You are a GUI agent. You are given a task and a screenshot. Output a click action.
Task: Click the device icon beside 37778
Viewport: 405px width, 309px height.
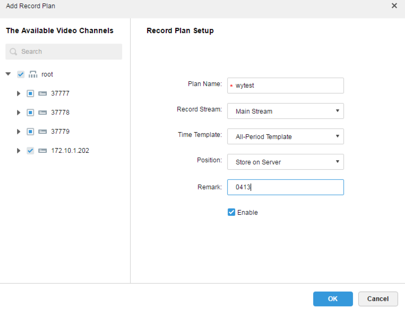pos(43,113)
